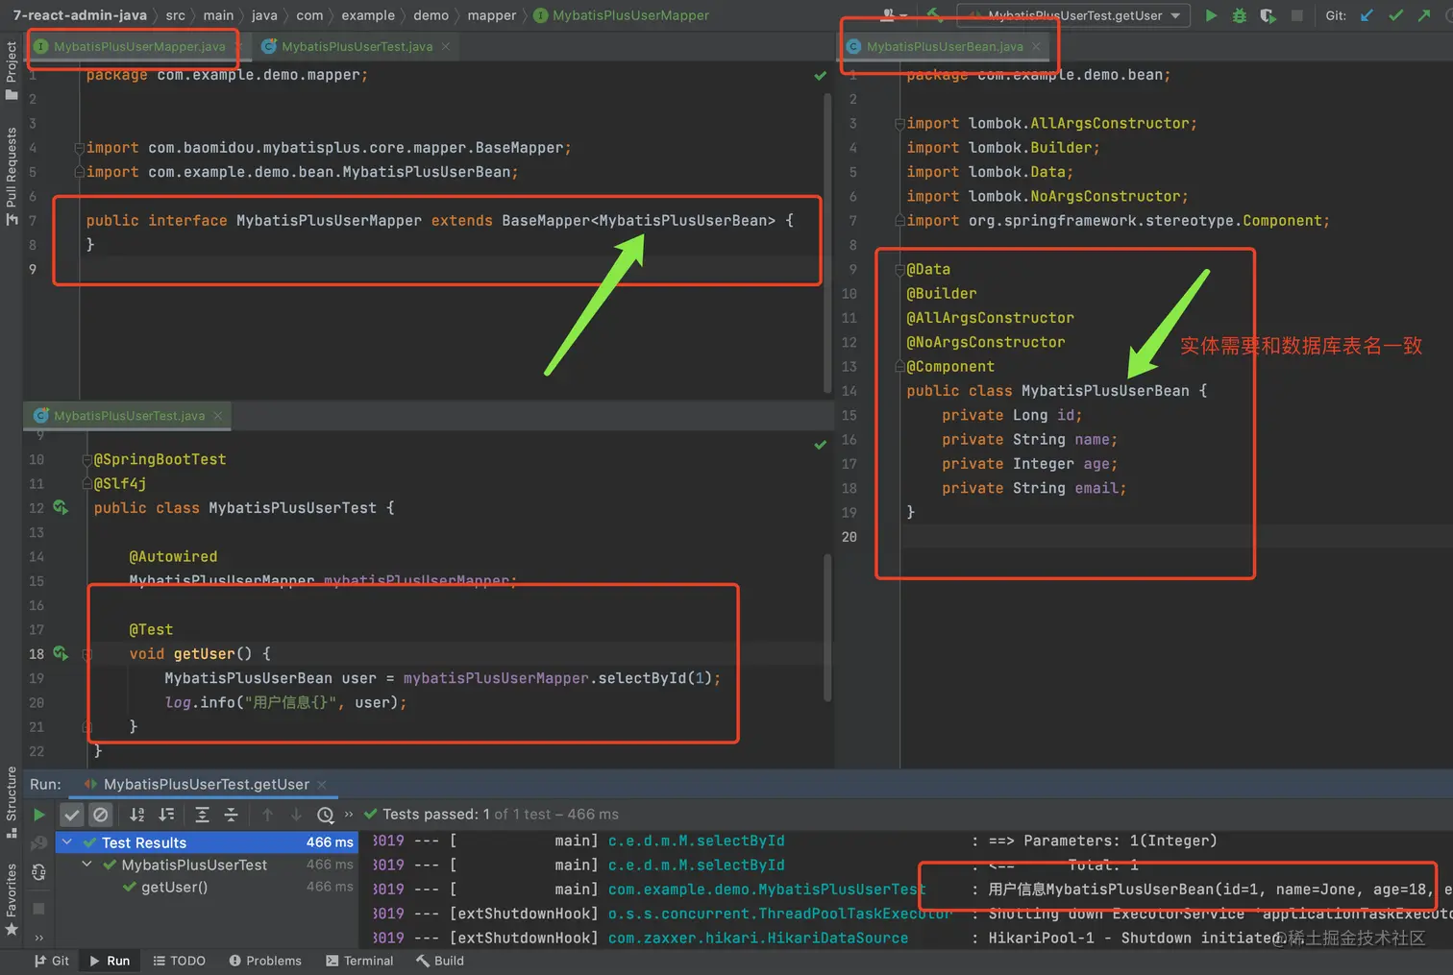Select MybatisPlusUserTest row in test tree

pos(208,865)
